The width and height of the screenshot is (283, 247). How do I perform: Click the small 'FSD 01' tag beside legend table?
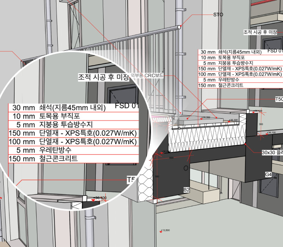pyautogui.click(x=275, y=51)
